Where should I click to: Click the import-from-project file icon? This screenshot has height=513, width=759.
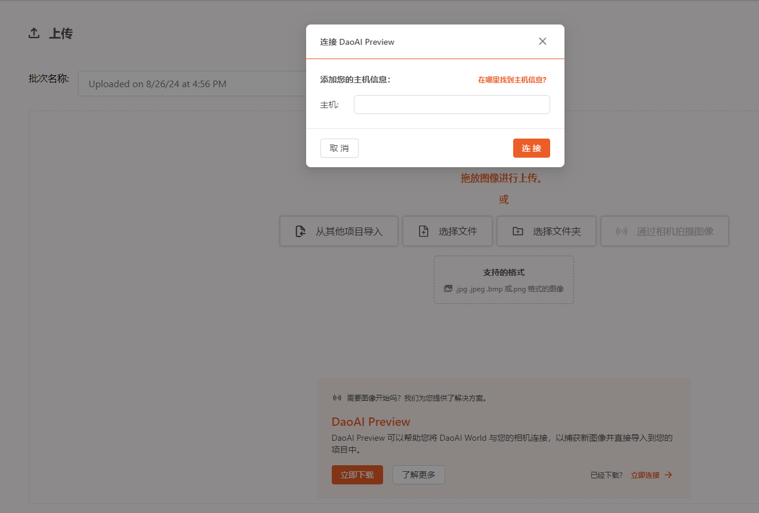click(x=301, y=231)
